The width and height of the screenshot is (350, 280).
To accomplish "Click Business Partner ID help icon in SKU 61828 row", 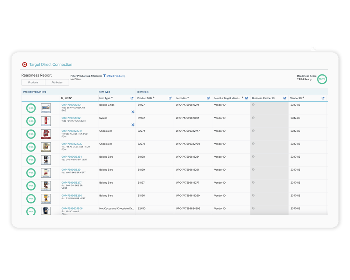I will (253, 157).
